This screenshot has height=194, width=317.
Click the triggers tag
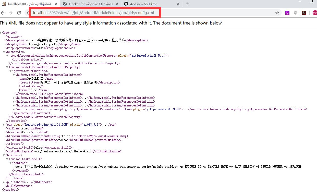(15, 144)
